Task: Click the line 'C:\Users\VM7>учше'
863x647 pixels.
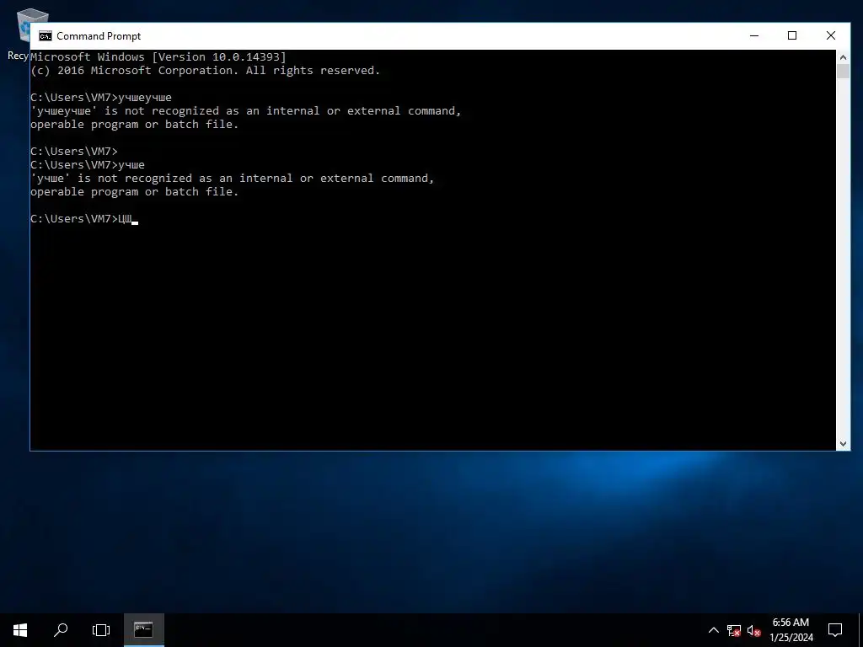Action: tap(88, 164)
